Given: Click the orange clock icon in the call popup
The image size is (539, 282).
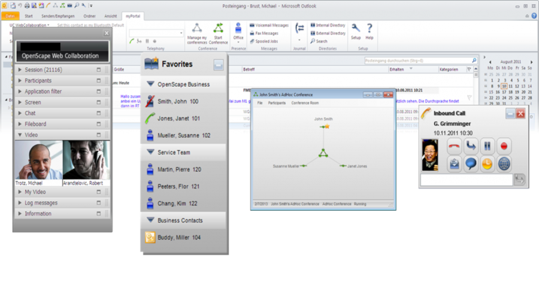Looking at the screenshot, I should (487, 163).
